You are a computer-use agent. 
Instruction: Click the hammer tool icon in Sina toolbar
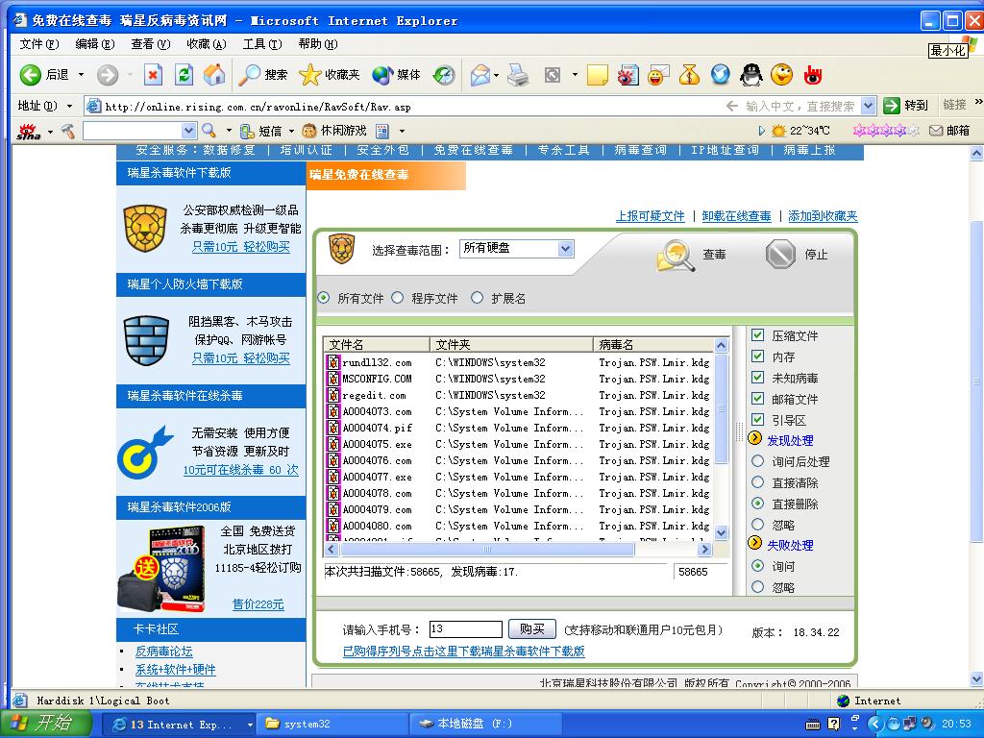tap(68, 131)
